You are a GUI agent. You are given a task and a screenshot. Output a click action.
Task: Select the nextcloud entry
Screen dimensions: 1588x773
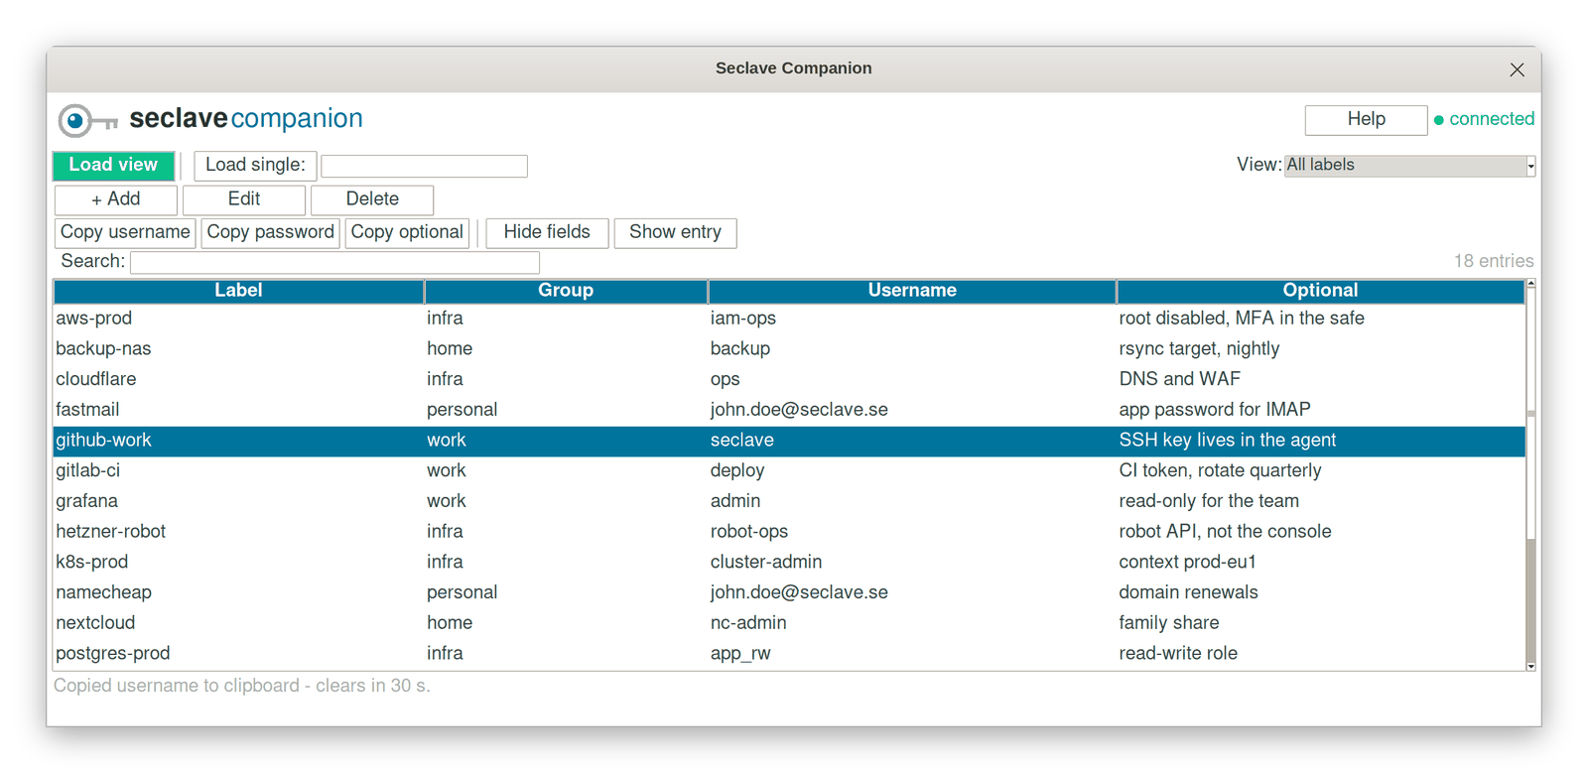pyautogui.click(x=789, y=623)
